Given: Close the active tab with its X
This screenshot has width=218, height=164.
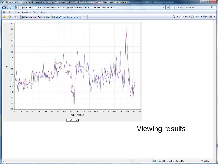Looking at the screenshot, I should 80,17.
